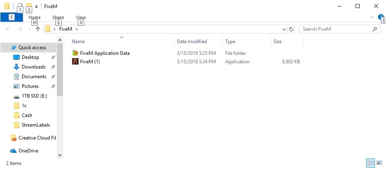Open Customize Quick Access Toolbar dropdown
This screenshot has height=173, width=389.
tap(37, 7)
